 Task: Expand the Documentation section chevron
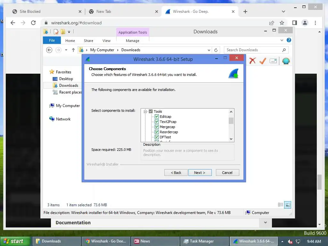pyautogui.click(x=266, y=223)
